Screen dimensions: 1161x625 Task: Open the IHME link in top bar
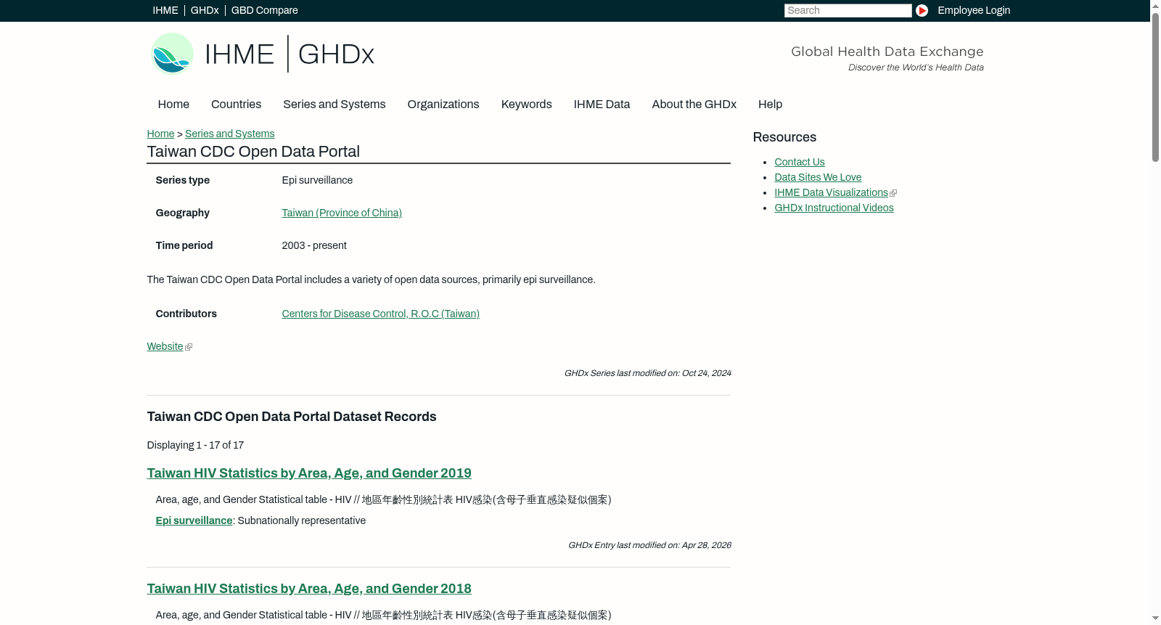tap(165, 10)
